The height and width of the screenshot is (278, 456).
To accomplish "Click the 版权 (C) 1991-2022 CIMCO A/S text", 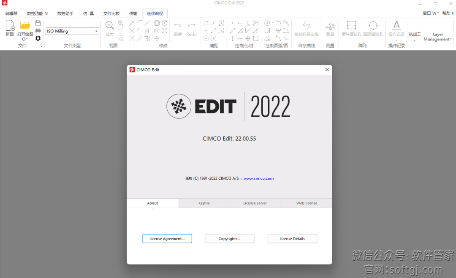I will [212, 179].
